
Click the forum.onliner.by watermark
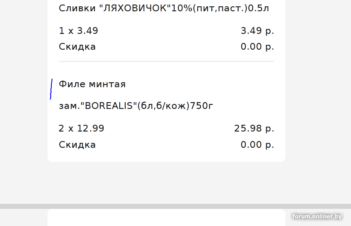click(317, 217)
